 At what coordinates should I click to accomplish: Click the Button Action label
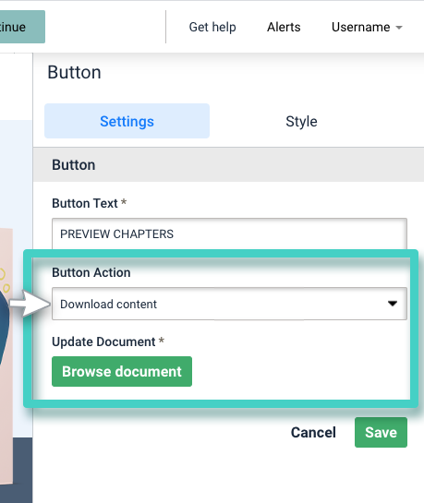91,272
